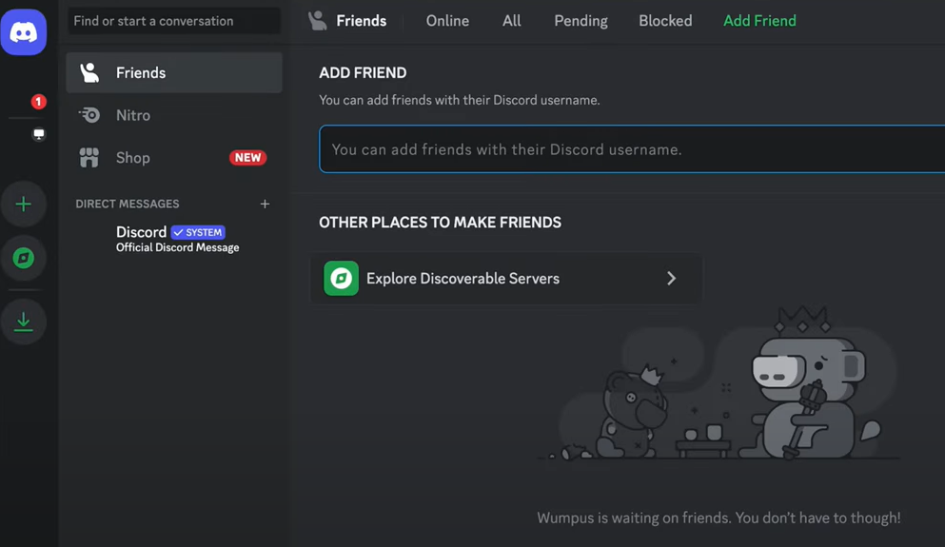945x547 pixels.
Task: Select the Add Friend tab
Action: pyautogui.click(x=759, y=21)
